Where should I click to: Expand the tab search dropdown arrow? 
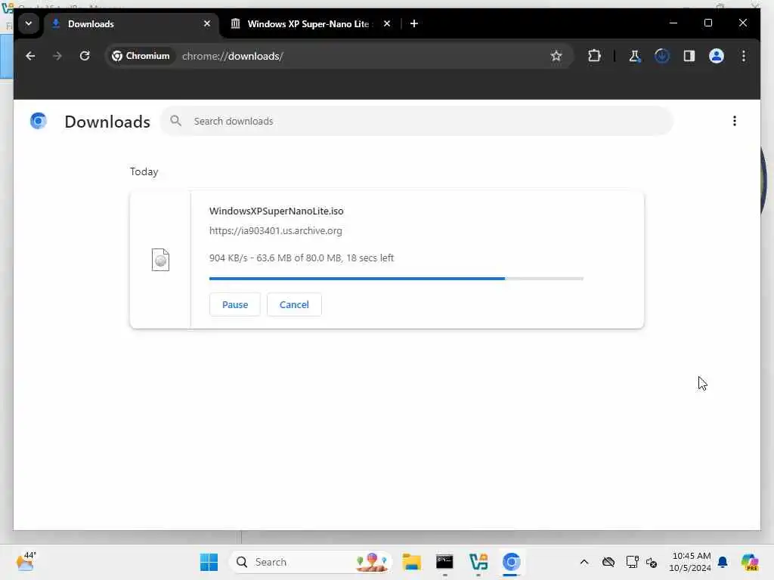point(29,23)
